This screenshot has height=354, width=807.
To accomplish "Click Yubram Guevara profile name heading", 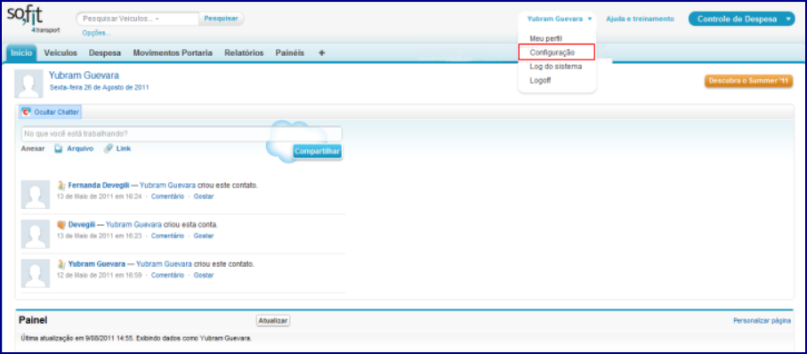I will pos(84,76).
